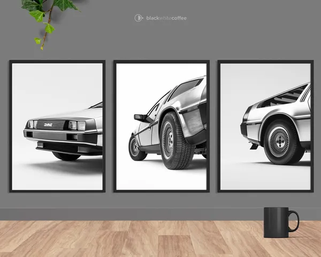Image resolution: width=321 pixels, height=257 pixels.
Task: Click the DMC badge on the grille
Action: [48, 125]
